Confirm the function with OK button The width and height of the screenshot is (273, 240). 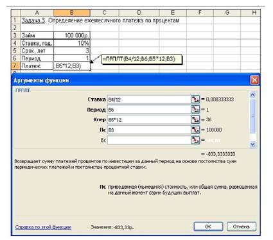(208, 227)
